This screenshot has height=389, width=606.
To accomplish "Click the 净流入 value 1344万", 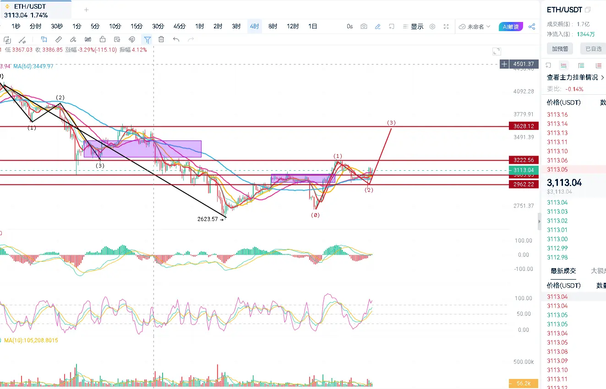I will (586, 34).
